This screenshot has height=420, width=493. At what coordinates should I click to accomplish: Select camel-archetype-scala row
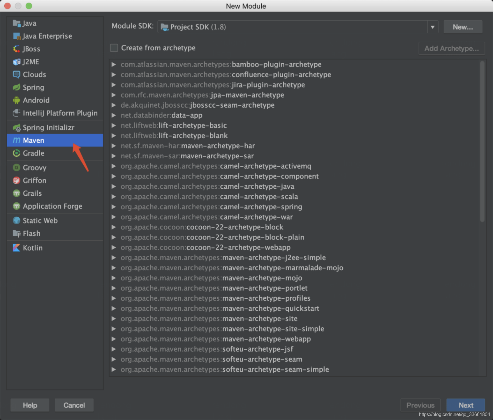click(295, 197)
